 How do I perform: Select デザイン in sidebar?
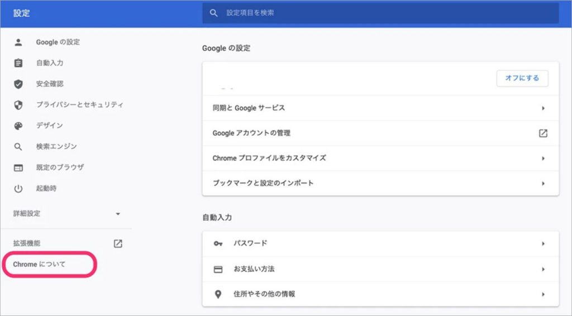pos(50,126)
